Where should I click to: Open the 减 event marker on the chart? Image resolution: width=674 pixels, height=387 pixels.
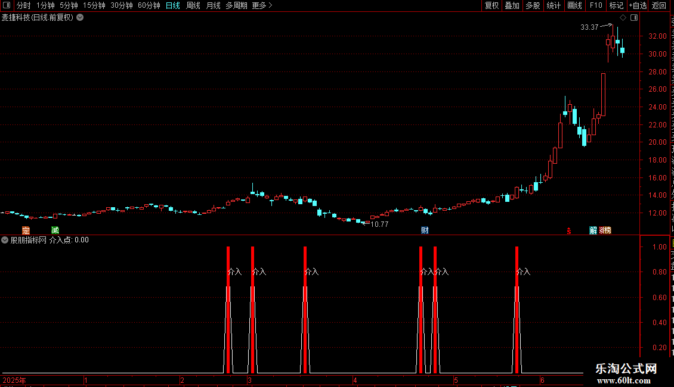tap(55, 230)
